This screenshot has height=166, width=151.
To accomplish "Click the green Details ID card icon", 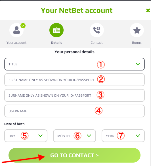I will [x=56, y=30].
